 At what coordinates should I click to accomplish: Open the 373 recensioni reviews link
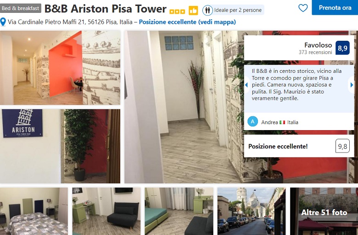(315, 52)
